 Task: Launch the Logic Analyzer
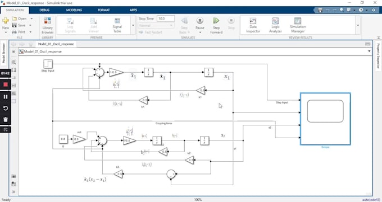(275, 25)
